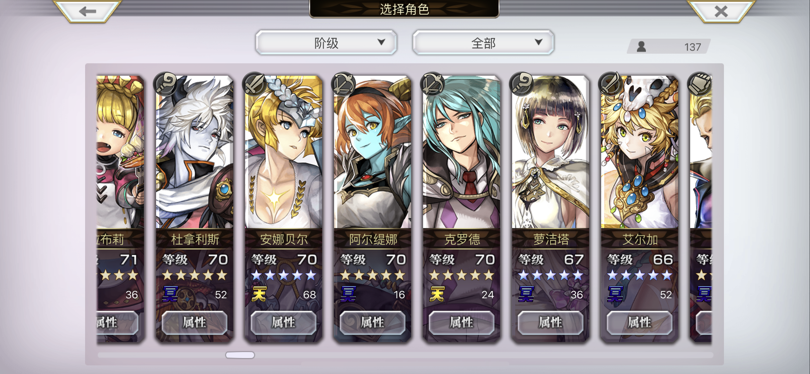Close the character selection screen
Screen dimensions: 810x374
721,11
